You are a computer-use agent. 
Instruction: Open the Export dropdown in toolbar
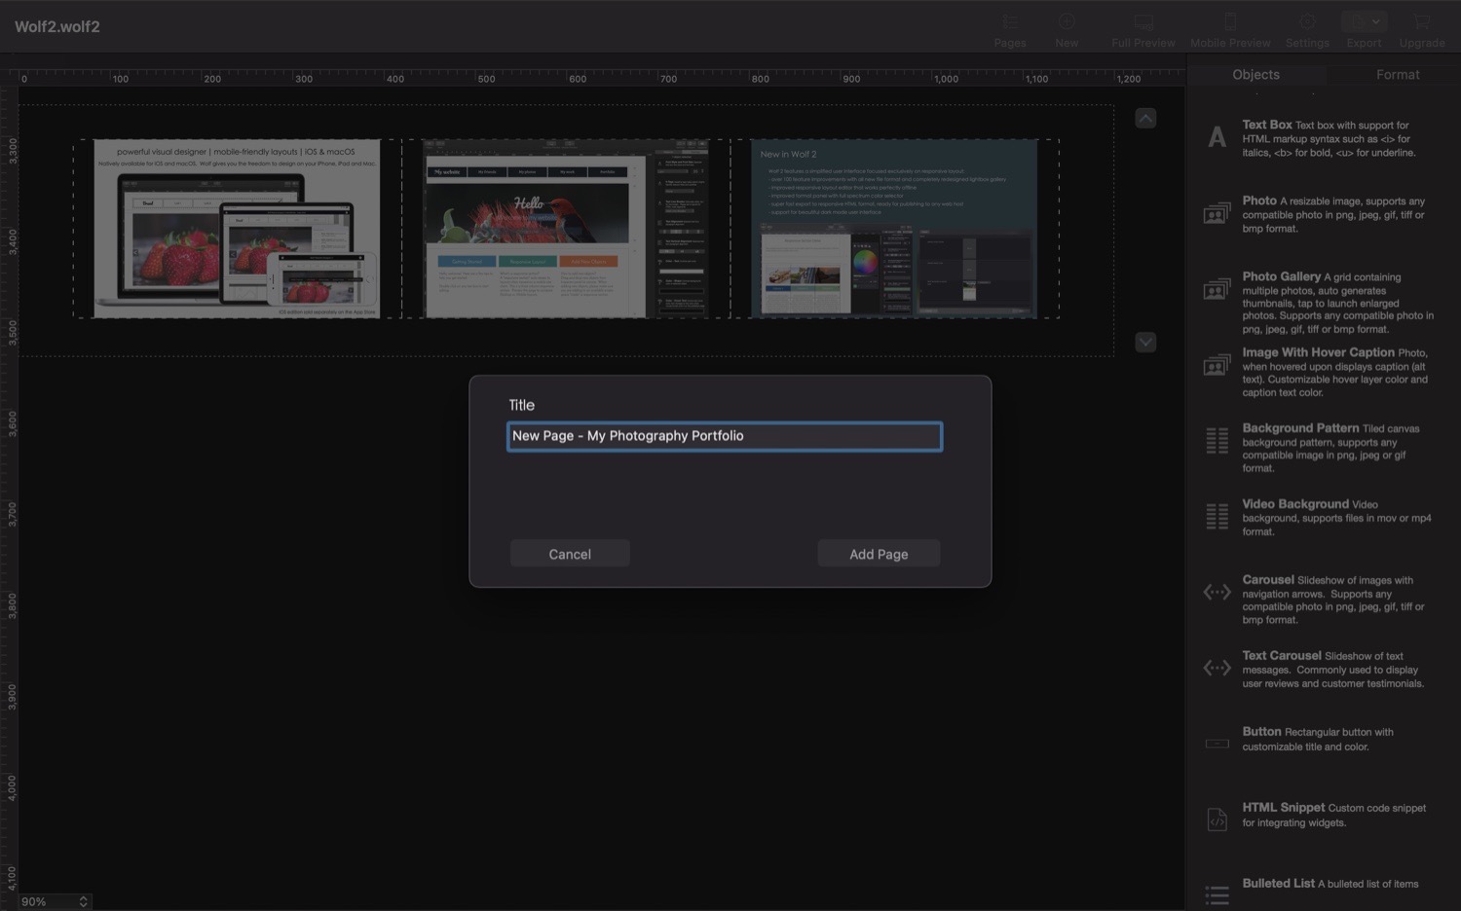coord(1364,21)
